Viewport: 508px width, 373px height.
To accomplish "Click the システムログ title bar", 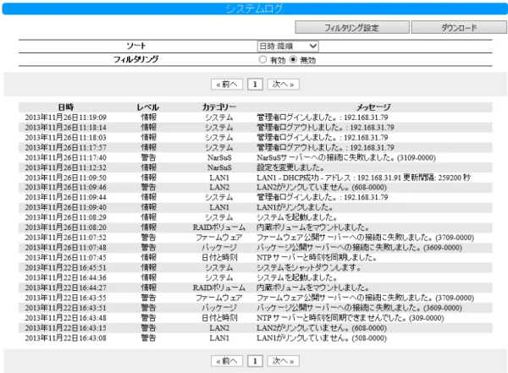I will [x=254, y=8].
